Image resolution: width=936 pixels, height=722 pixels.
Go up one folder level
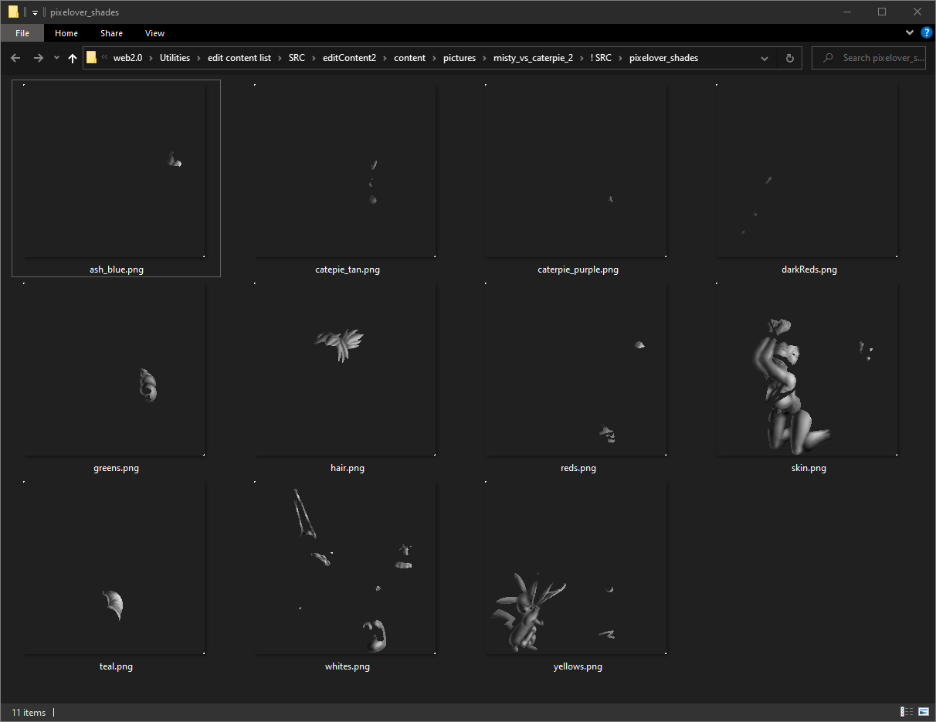point(73,58)
